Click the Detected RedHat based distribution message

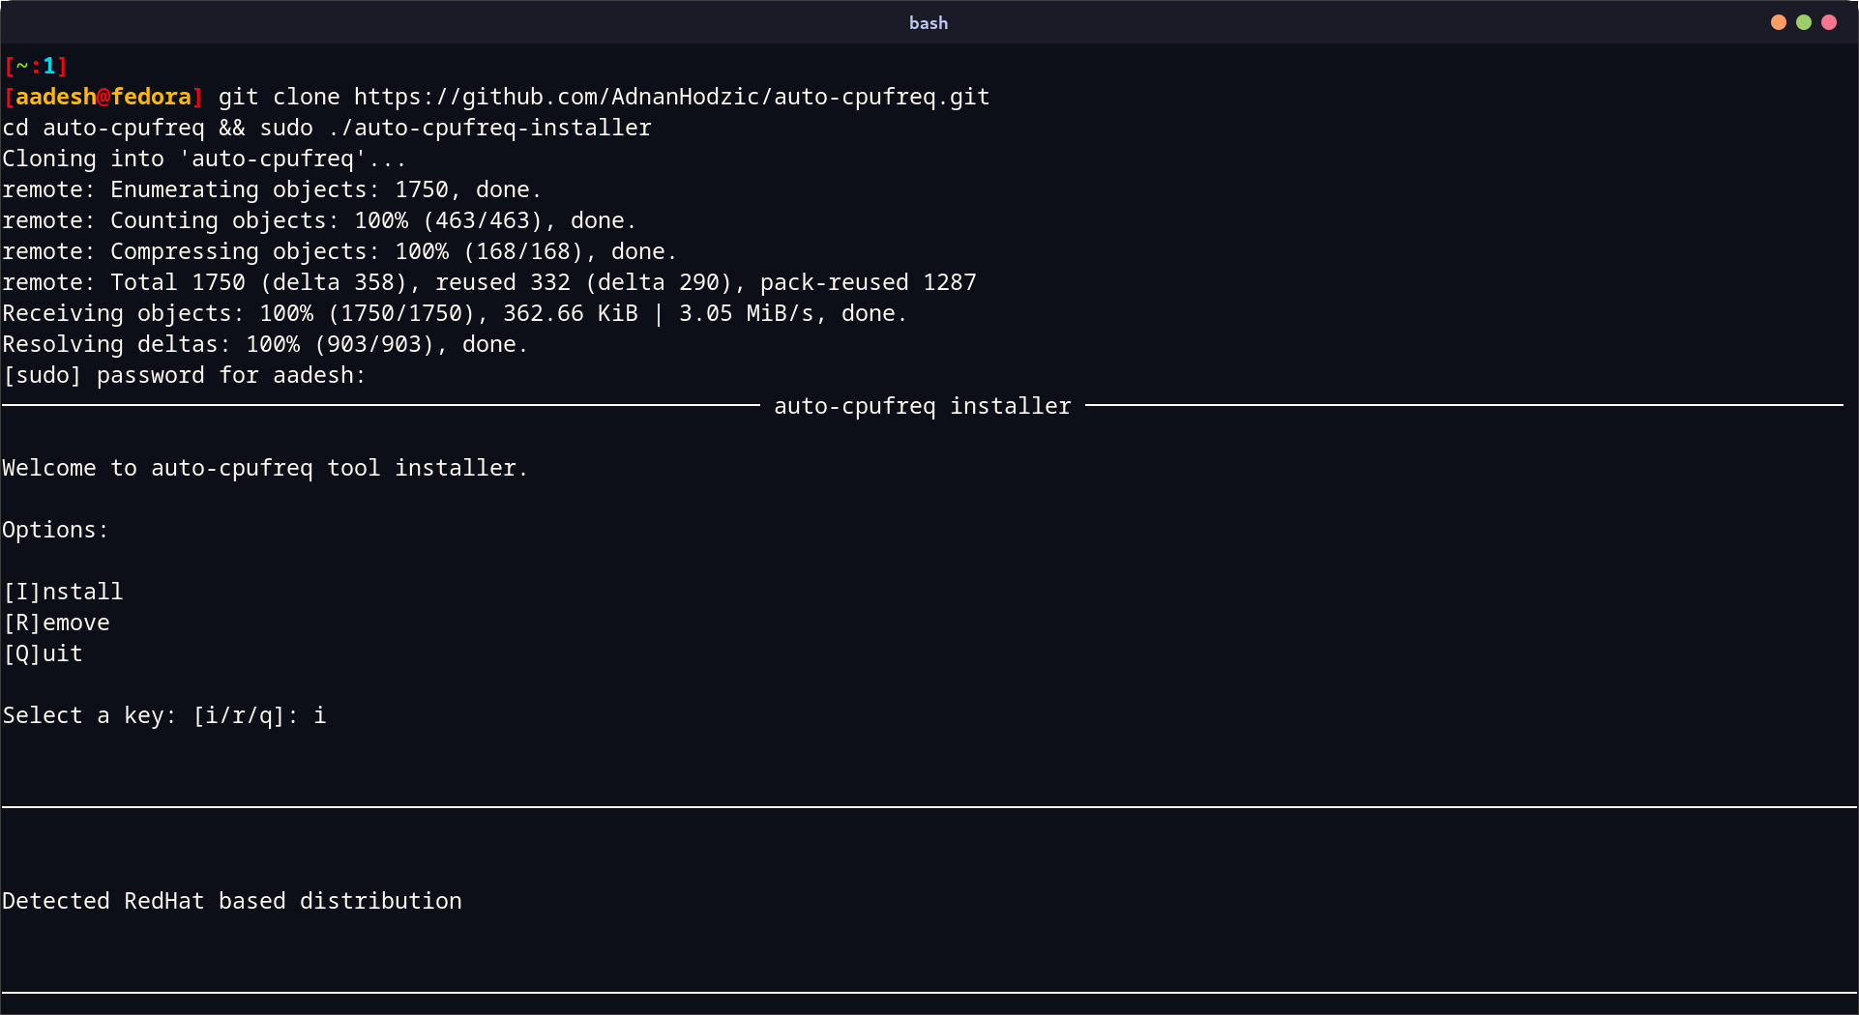tap(232, 900)
